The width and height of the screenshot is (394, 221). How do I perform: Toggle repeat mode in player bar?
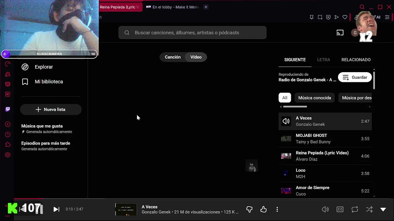[355, 209]
